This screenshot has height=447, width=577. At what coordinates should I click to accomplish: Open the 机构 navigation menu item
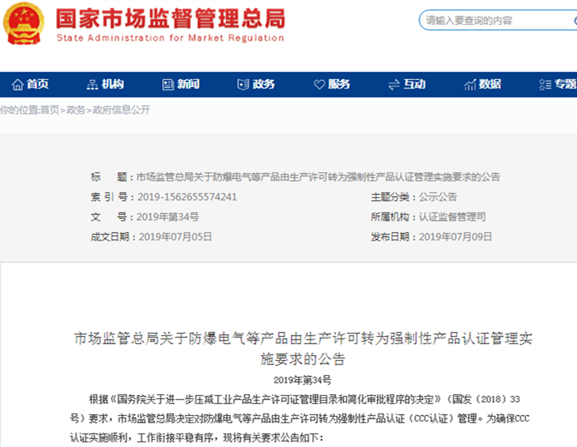point(113,85)
